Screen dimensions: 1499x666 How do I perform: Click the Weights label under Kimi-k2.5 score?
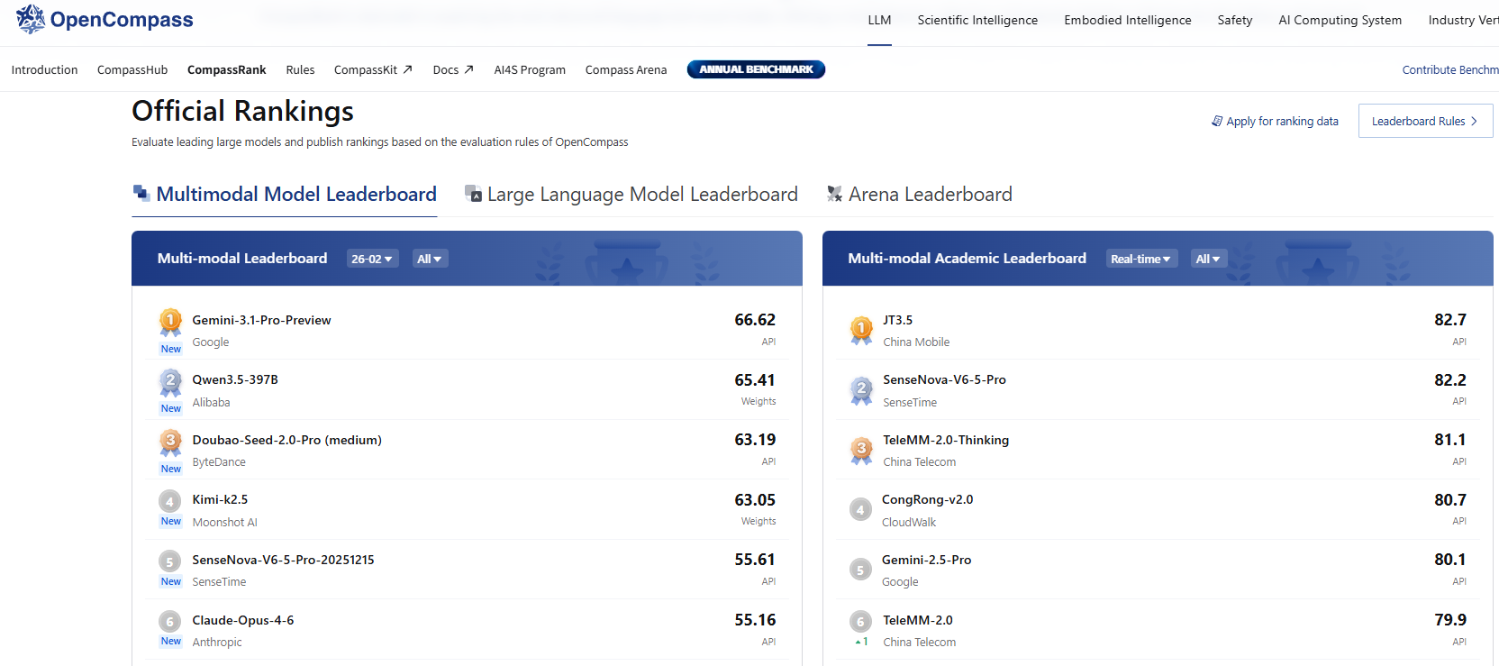(759, 521)
